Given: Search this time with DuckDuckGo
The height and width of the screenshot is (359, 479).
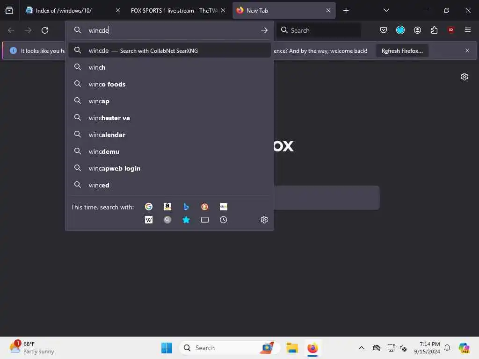Looking at the screenshot, I should (205, 207).
